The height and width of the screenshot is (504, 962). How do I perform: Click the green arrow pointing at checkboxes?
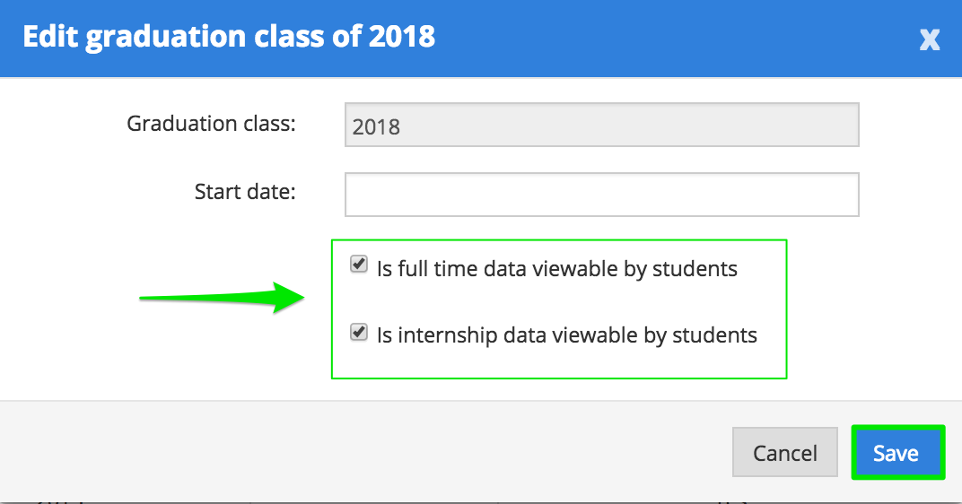pos(224,298)
